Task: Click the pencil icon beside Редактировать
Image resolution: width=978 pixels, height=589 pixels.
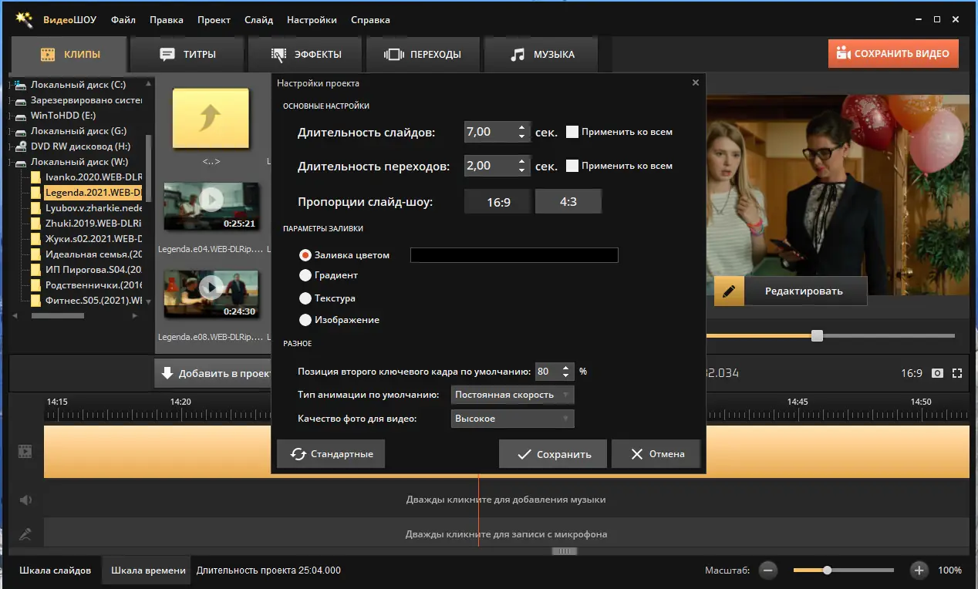Action: click(729, 291)
